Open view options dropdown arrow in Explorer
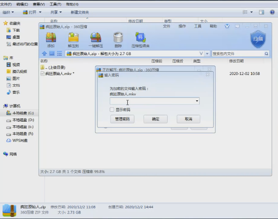278x219 pixels. point(251,12)
